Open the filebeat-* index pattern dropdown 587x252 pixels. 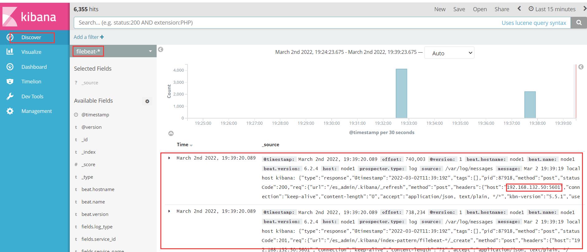tap(113, 51)
